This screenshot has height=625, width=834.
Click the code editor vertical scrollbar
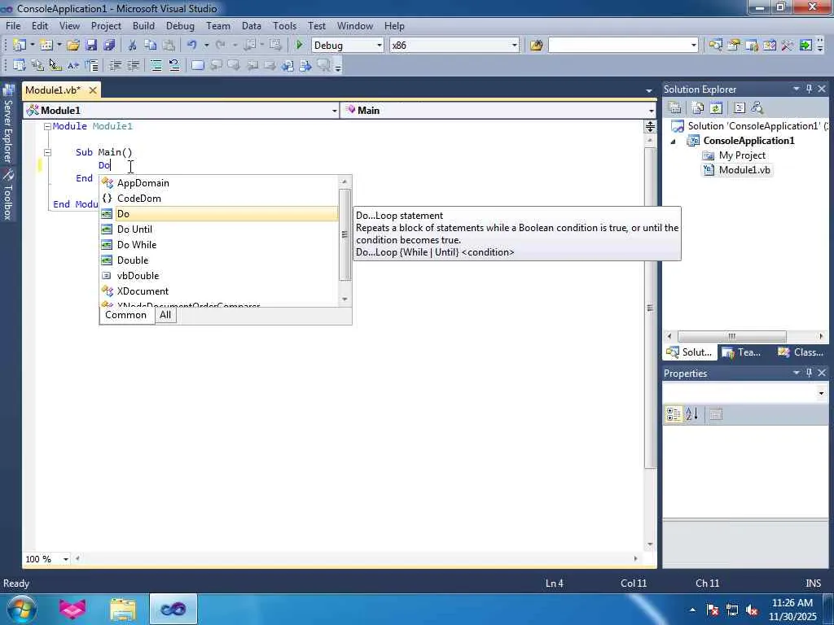click(650, 308)
